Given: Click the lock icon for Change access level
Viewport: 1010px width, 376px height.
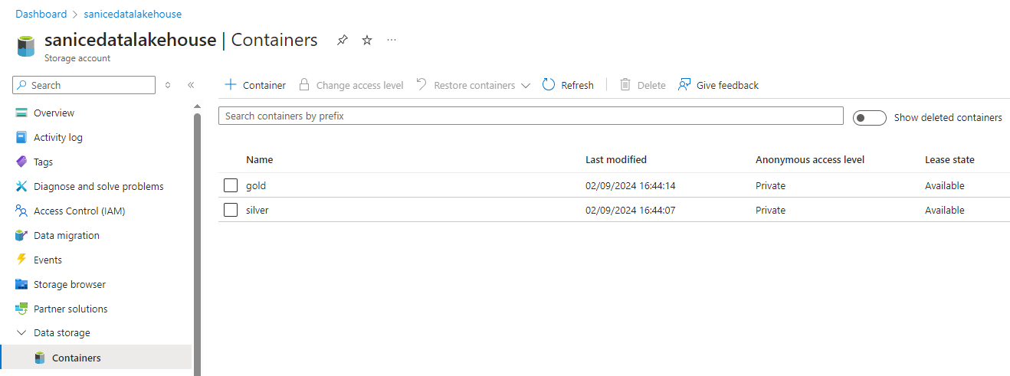Looking at the screenshot, I should click(304, 84).
